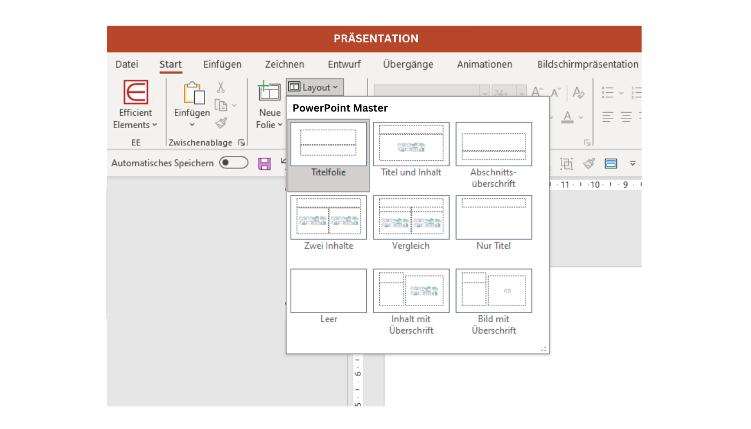Switch to the Zeichnen tab
The width and height of the screenshot is (751, 429).
pyautogui.click(x=284, y=64)
